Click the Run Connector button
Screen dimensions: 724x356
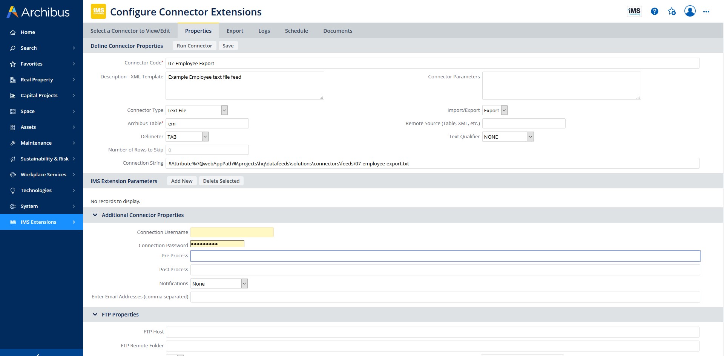pyautogui.click(x=194, y=46)
